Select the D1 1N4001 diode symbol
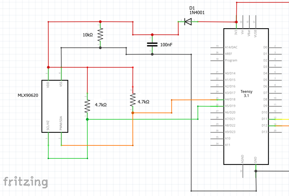The height and width of the screenshot is (196, 289). click(188, 22)
